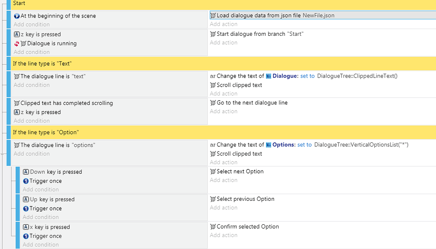Add condition under "At the beginning of the scene"
436x249 pixels.
click(32, 24)
